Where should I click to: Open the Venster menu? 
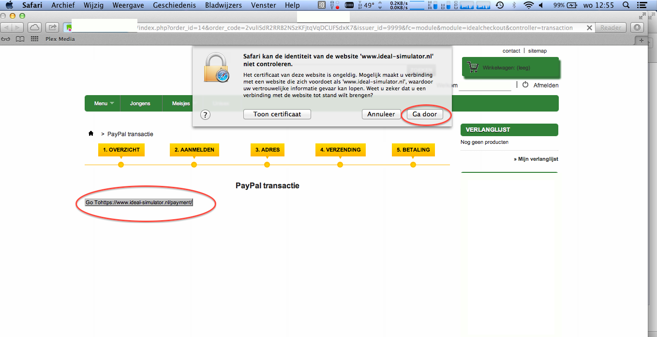pos(264,5)
